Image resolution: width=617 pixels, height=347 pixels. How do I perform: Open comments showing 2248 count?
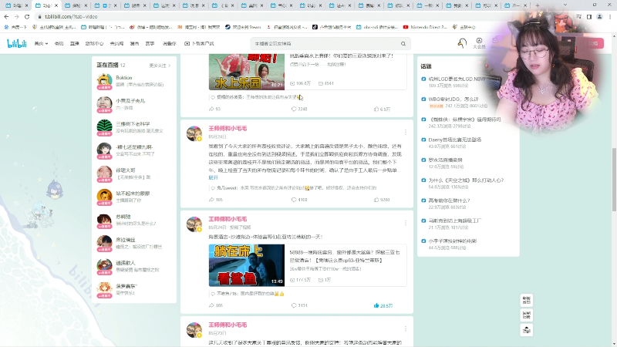tap(299, 109)
